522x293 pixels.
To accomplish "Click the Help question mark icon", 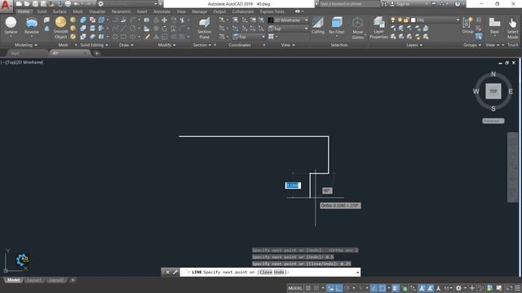I will pos(458,4).
